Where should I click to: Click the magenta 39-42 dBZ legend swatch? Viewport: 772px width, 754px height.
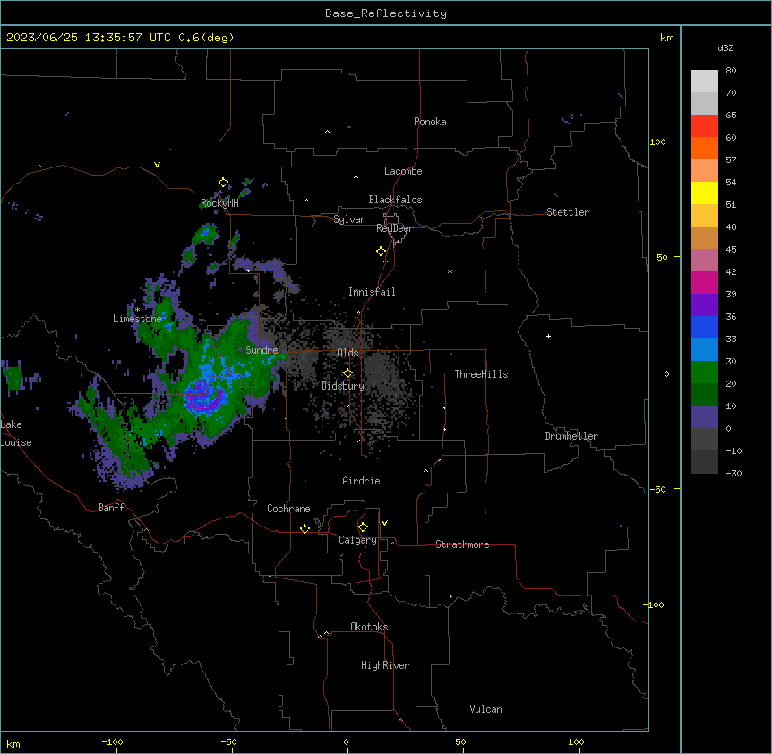coord(704,282)
